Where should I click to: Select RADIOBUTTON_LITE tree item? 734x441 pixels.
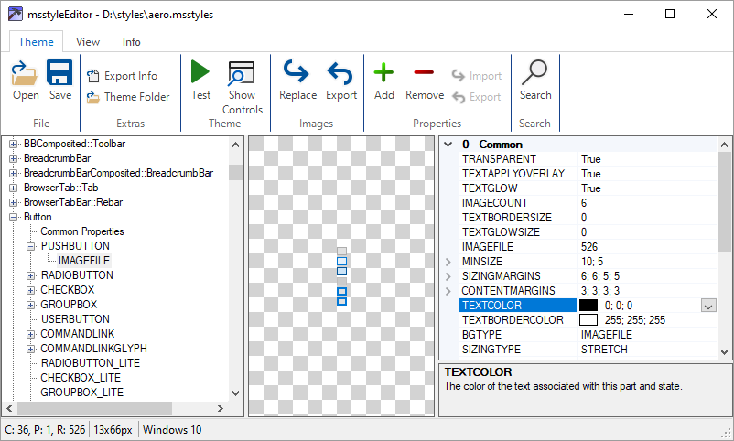[x=91, y=363]
